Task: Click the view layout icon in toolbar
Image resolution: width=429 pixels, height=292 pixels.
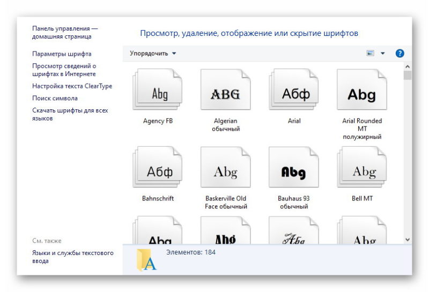Action: tap(370, 53)
